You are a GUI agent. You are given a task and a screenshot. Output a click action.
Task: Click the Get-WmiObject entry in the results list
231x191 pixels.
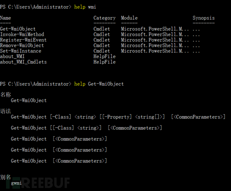tap(18, 29)
